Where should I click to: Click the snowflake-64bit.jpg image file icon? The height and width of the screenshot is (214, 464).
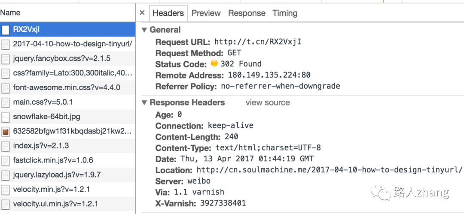click(x=6, y=117)
